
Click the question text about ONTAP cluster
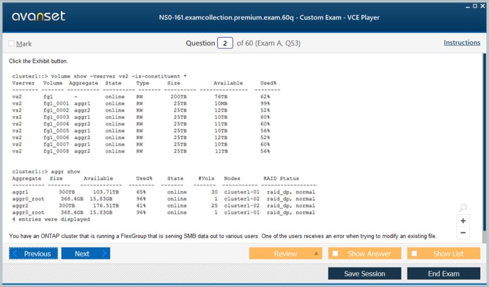click(x=223, y=236)
